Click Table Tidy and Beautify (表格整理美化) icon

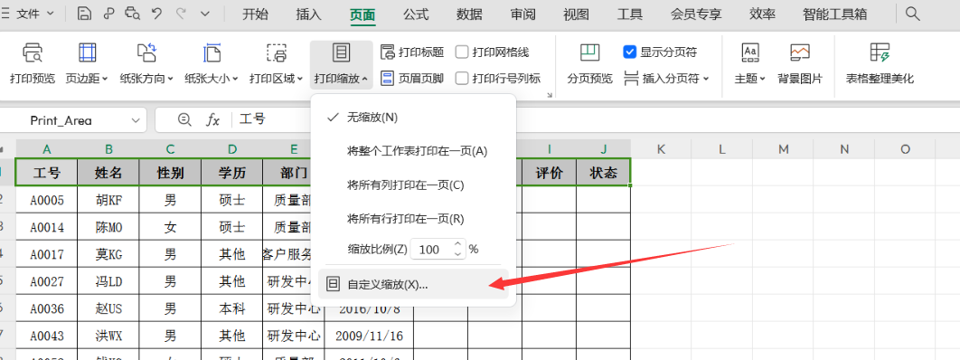[x=880, y=63]
